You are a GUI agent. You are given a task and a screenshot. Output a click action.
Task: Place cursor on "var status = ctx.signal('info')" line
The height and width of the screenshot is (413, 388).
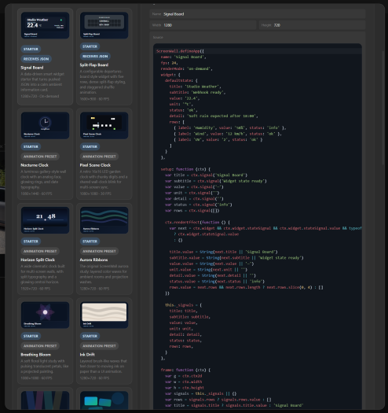coord(199,205)
